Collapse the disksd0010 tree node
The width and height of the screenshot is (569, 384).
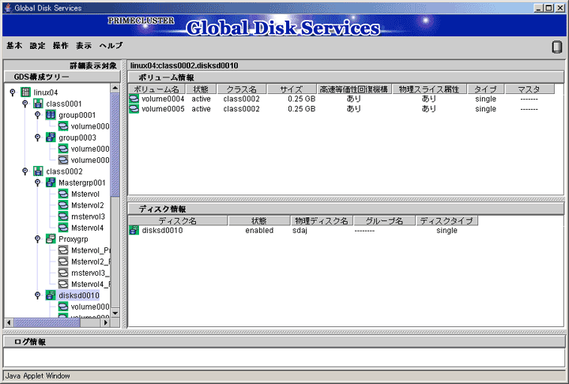coord(37,295)
